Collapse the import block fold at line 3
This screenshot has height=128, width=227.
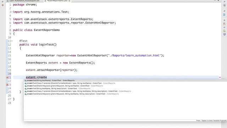(12, 12)
